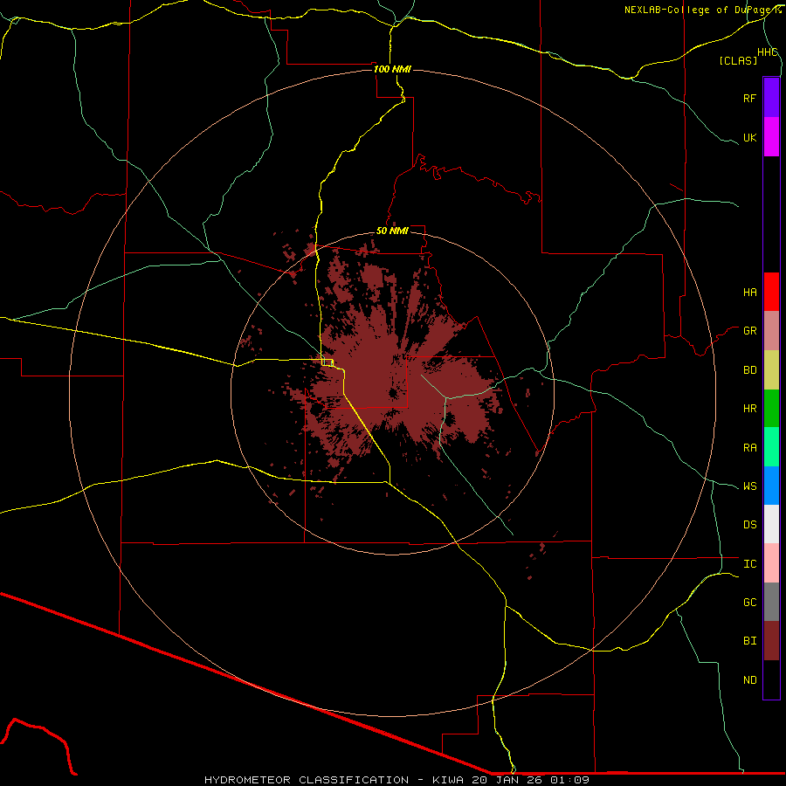
Task: Click the HHC product code label
Action: pos(767,52)
